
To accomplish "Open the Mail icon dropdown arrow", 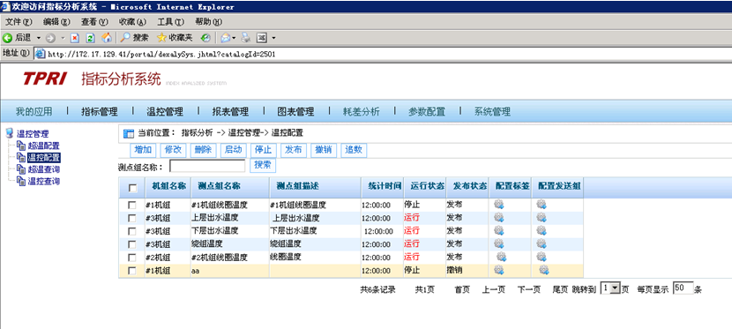I will tap(234, 38).
